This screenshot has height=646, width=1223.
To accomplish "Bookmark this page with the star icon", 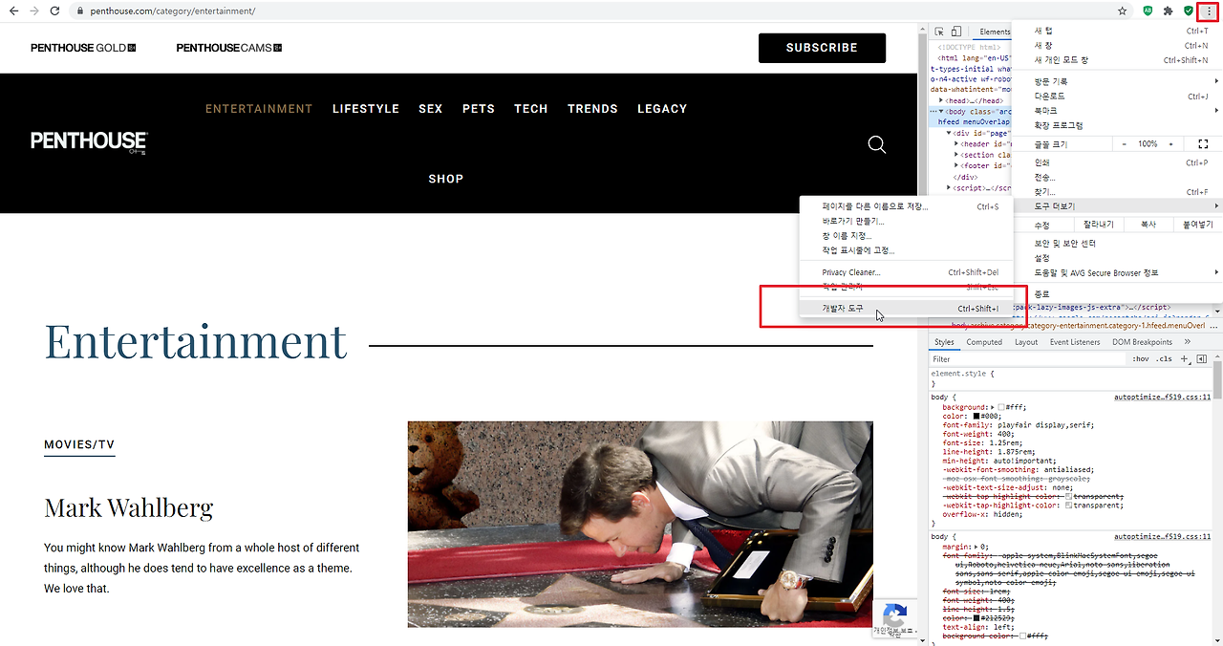I will tap(1123, 11).
